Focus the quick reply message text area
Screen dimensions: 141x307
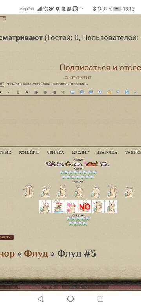70,121
